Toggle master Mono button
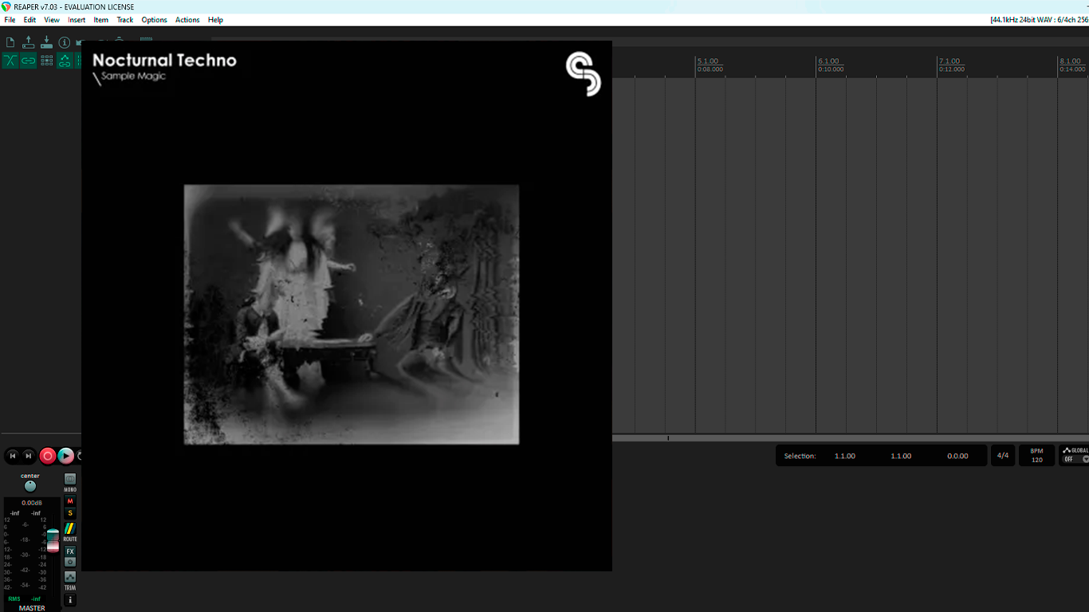The width and height of the screenshot is (1089, 612). point(70,479)
